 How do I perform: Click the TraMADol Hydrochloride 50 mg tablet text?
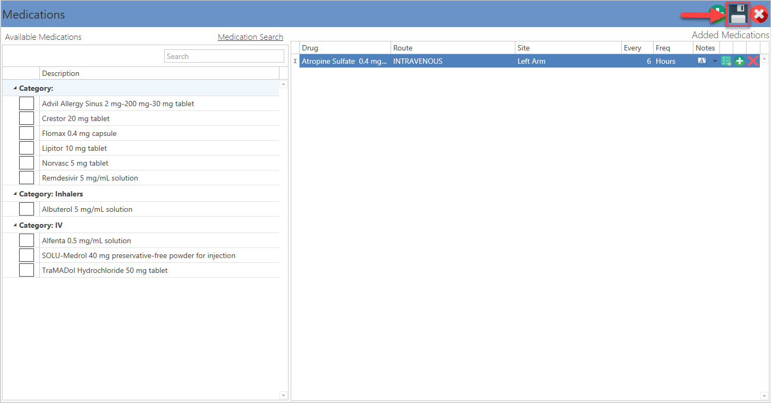(x=105, y=270)
